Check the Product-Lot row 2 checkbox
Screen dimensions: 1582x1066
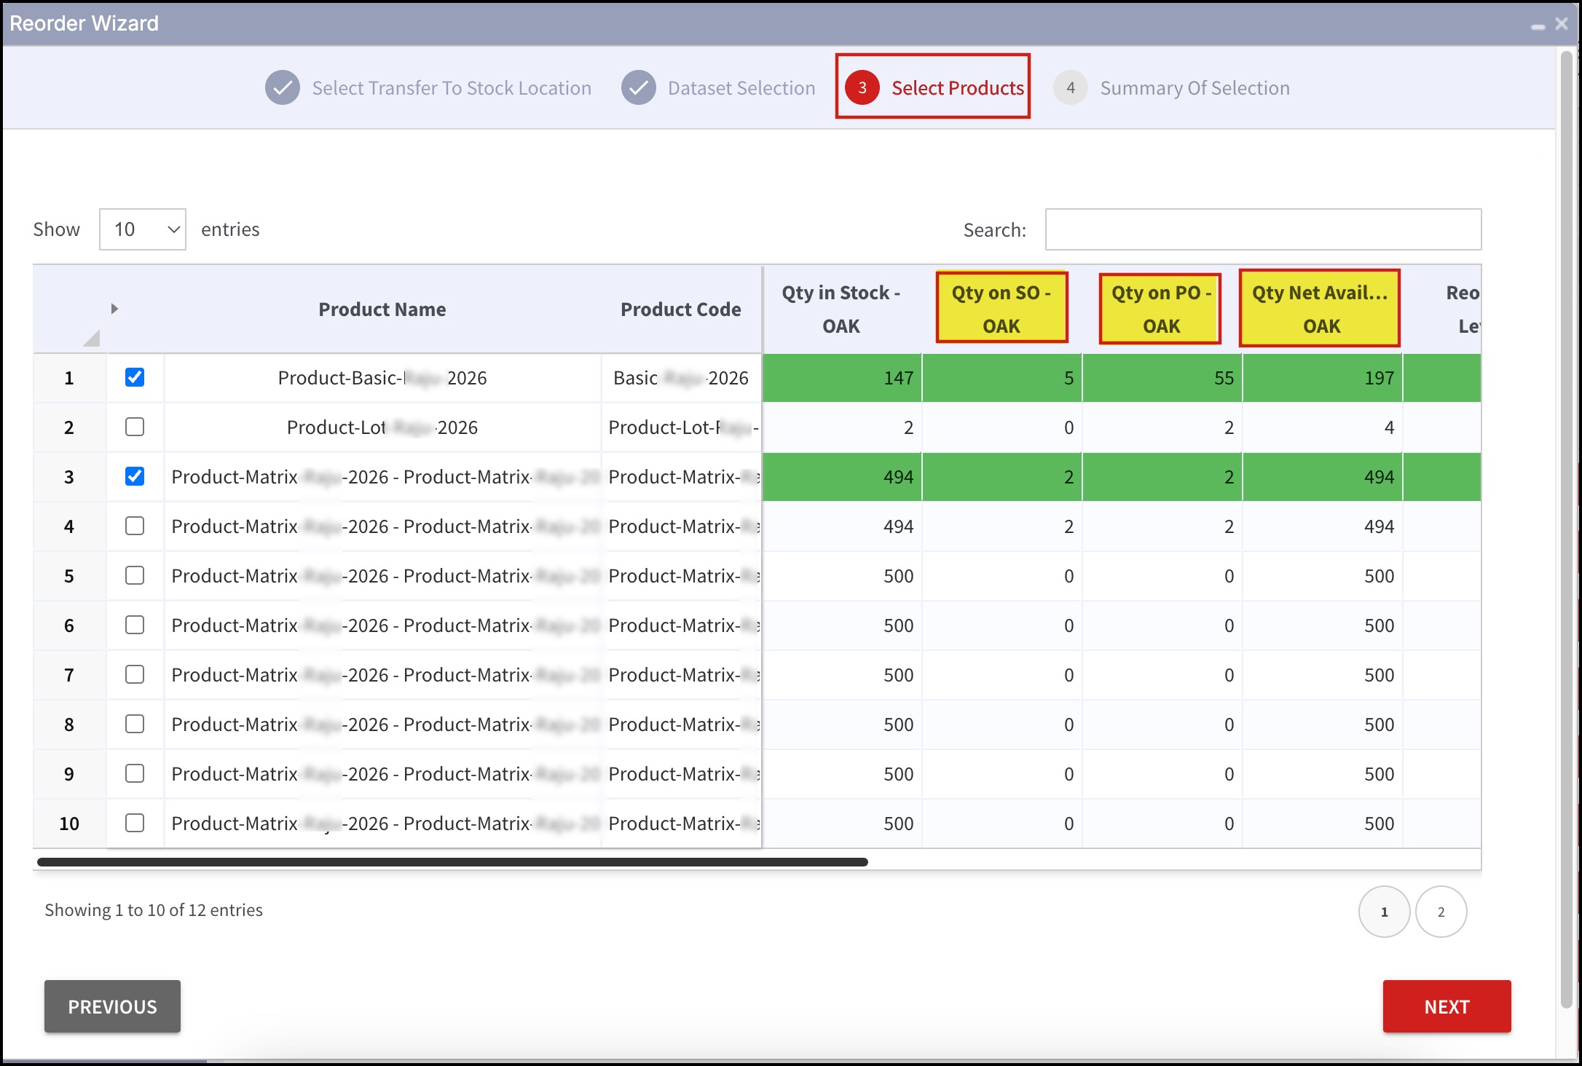[135, 427]
